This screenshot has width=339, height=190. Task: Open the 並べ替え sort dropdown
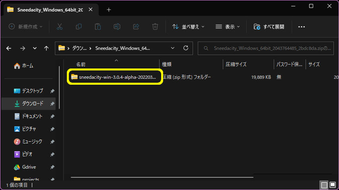coord(188,27)
